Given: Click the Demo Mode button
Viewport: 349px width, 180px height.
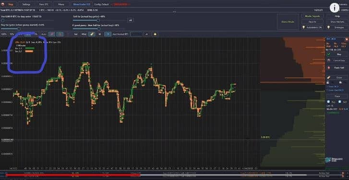Looking at the screenshot, I should (x=288, y=22).
